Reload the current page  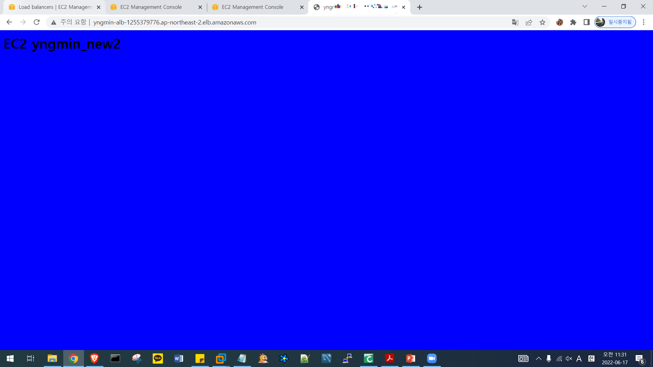pos(37,22)
